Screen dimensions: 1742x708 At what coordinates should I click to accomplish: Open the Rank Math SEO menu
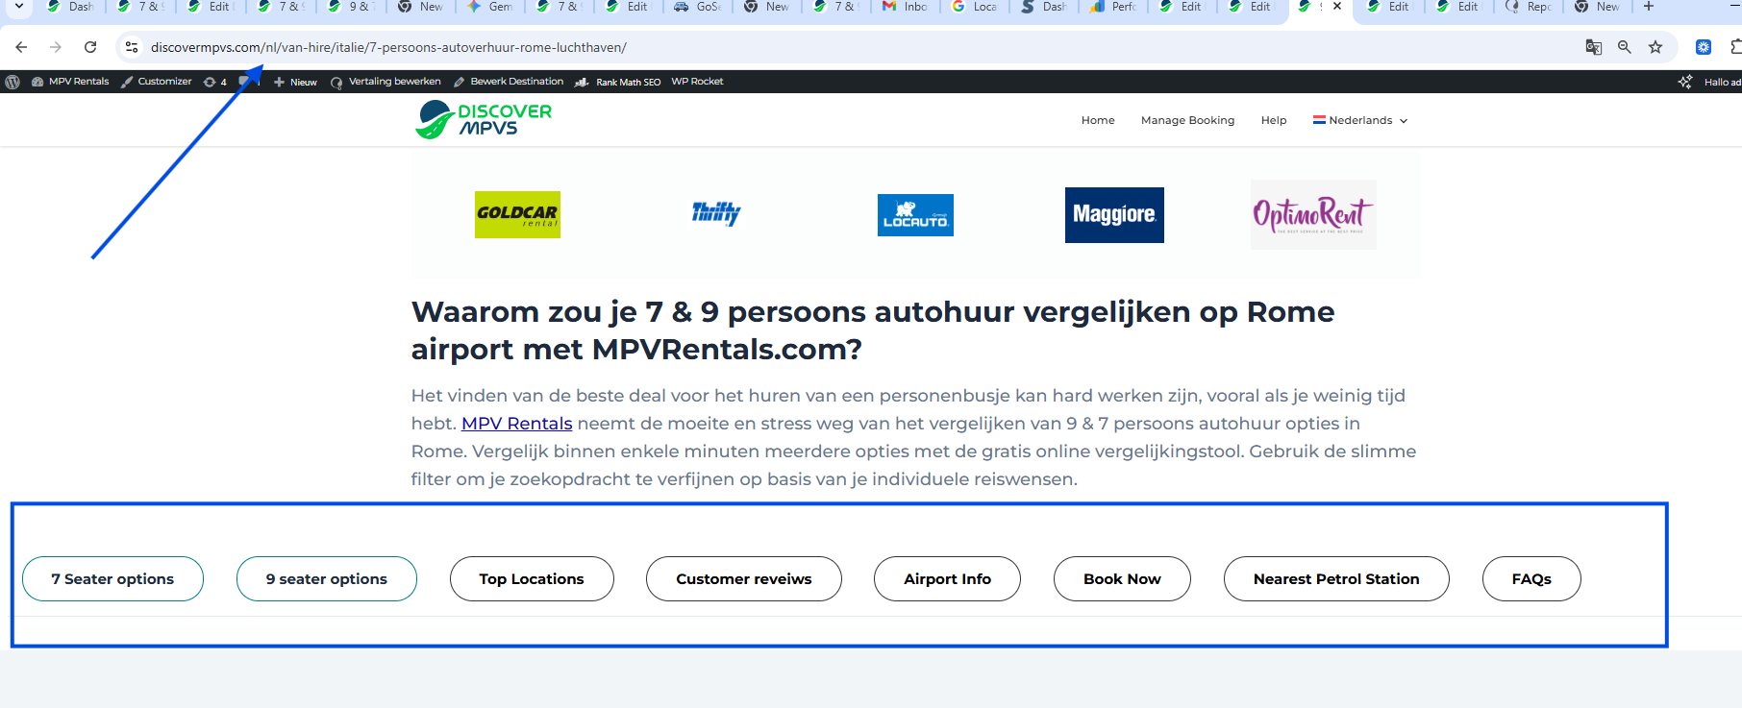pyautogui.click(x=618, y=82)
